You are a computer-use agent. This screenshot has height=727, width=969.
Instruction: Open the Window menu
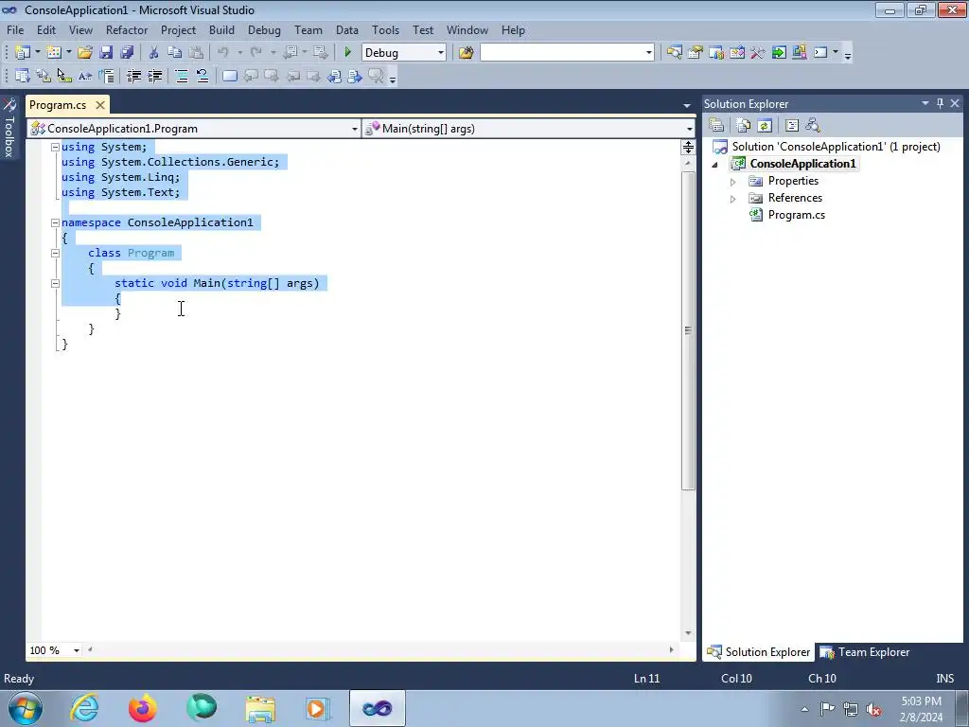tap(467, 29)
